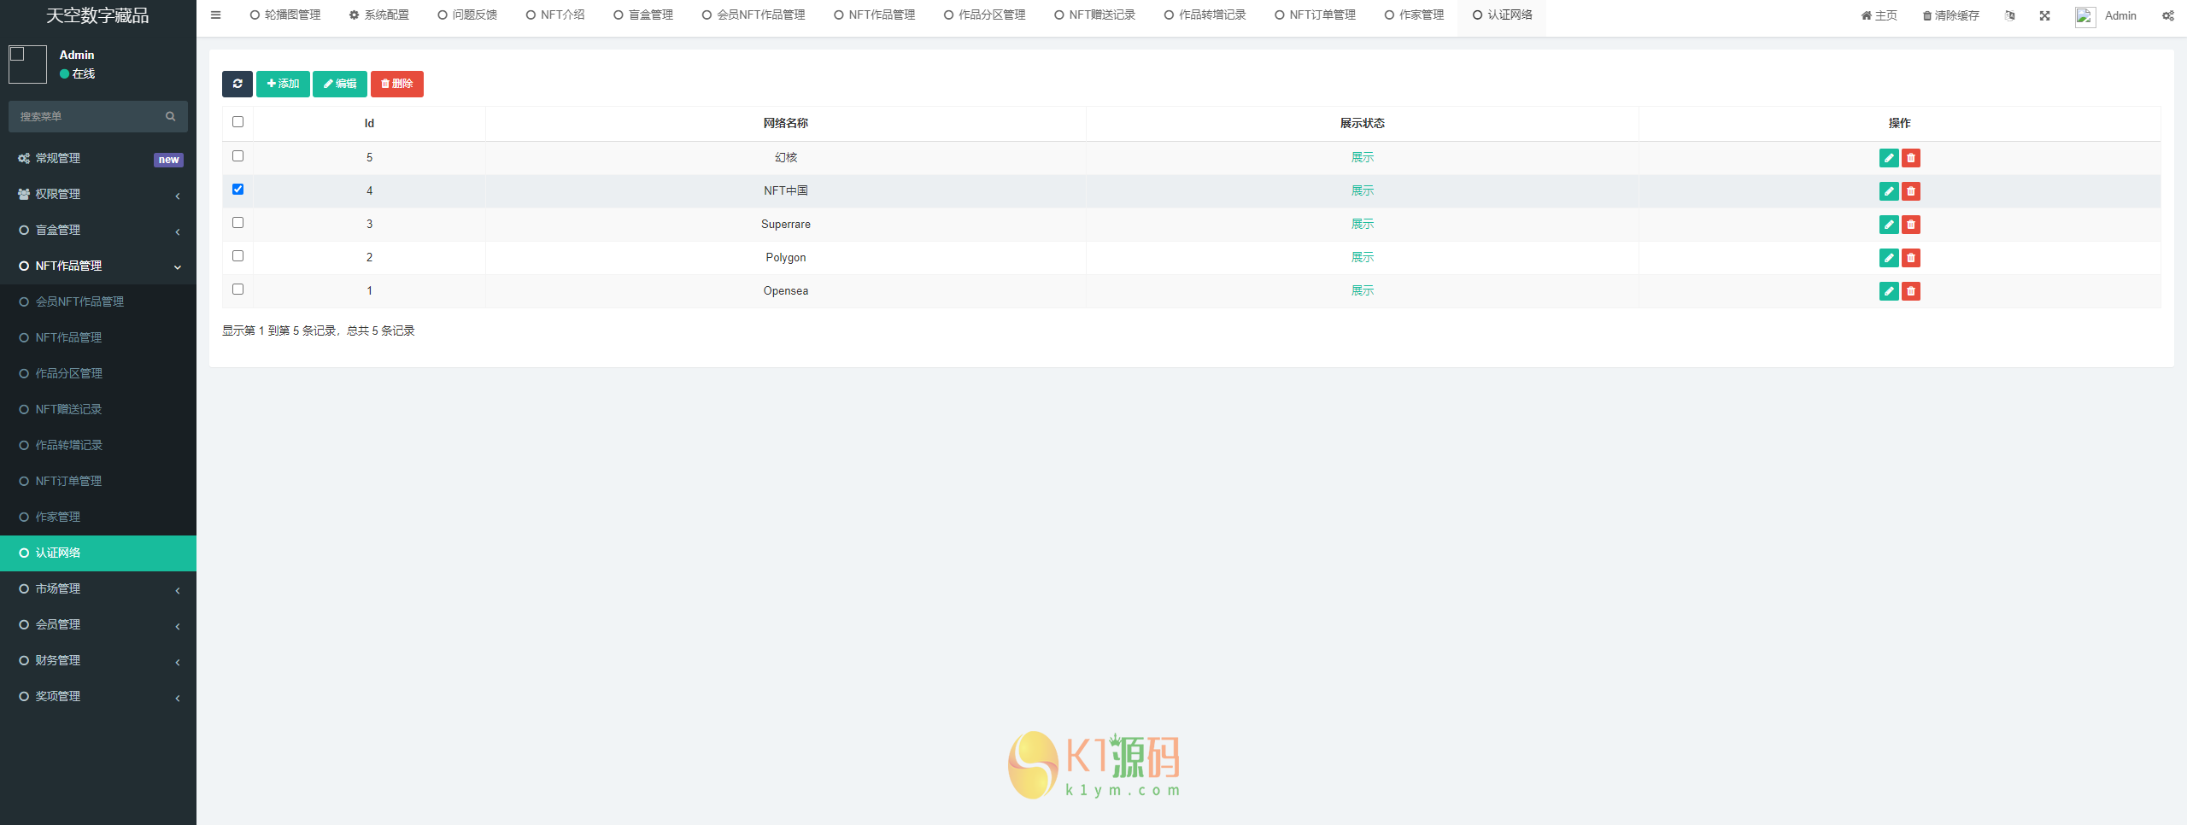Open 常规管理 in the sidebar
2187x825 pixels.
click(98, 158)
